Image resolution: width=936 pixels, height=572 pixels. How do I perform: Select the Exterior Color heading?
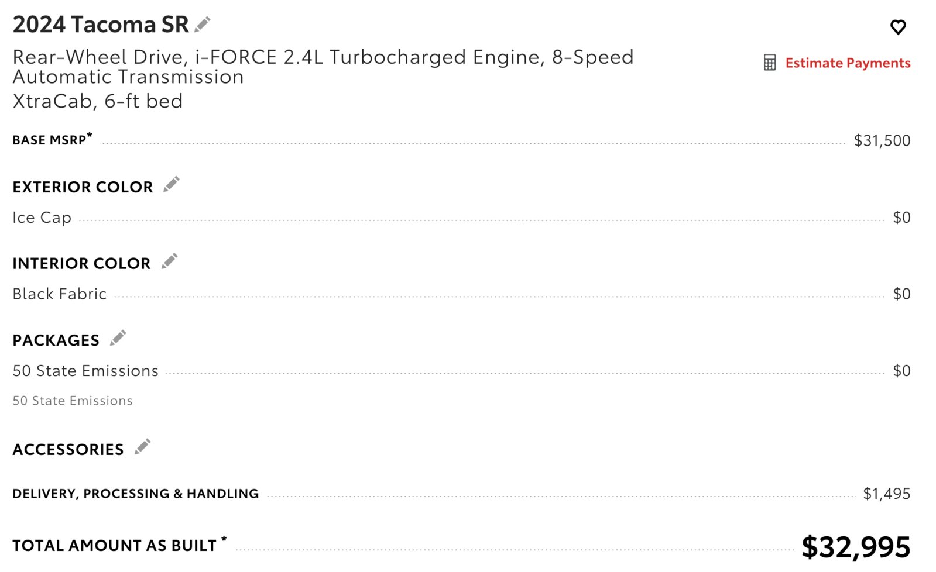pyautogui.click(x=83, y=187)
